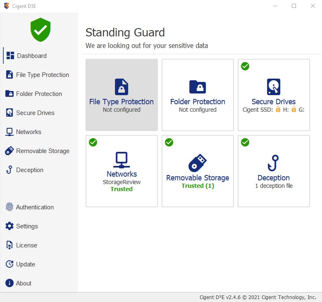Click the folder-lock icon on Folder Protection tile
This screenshot has height=302, width=322.
(198, 87)
